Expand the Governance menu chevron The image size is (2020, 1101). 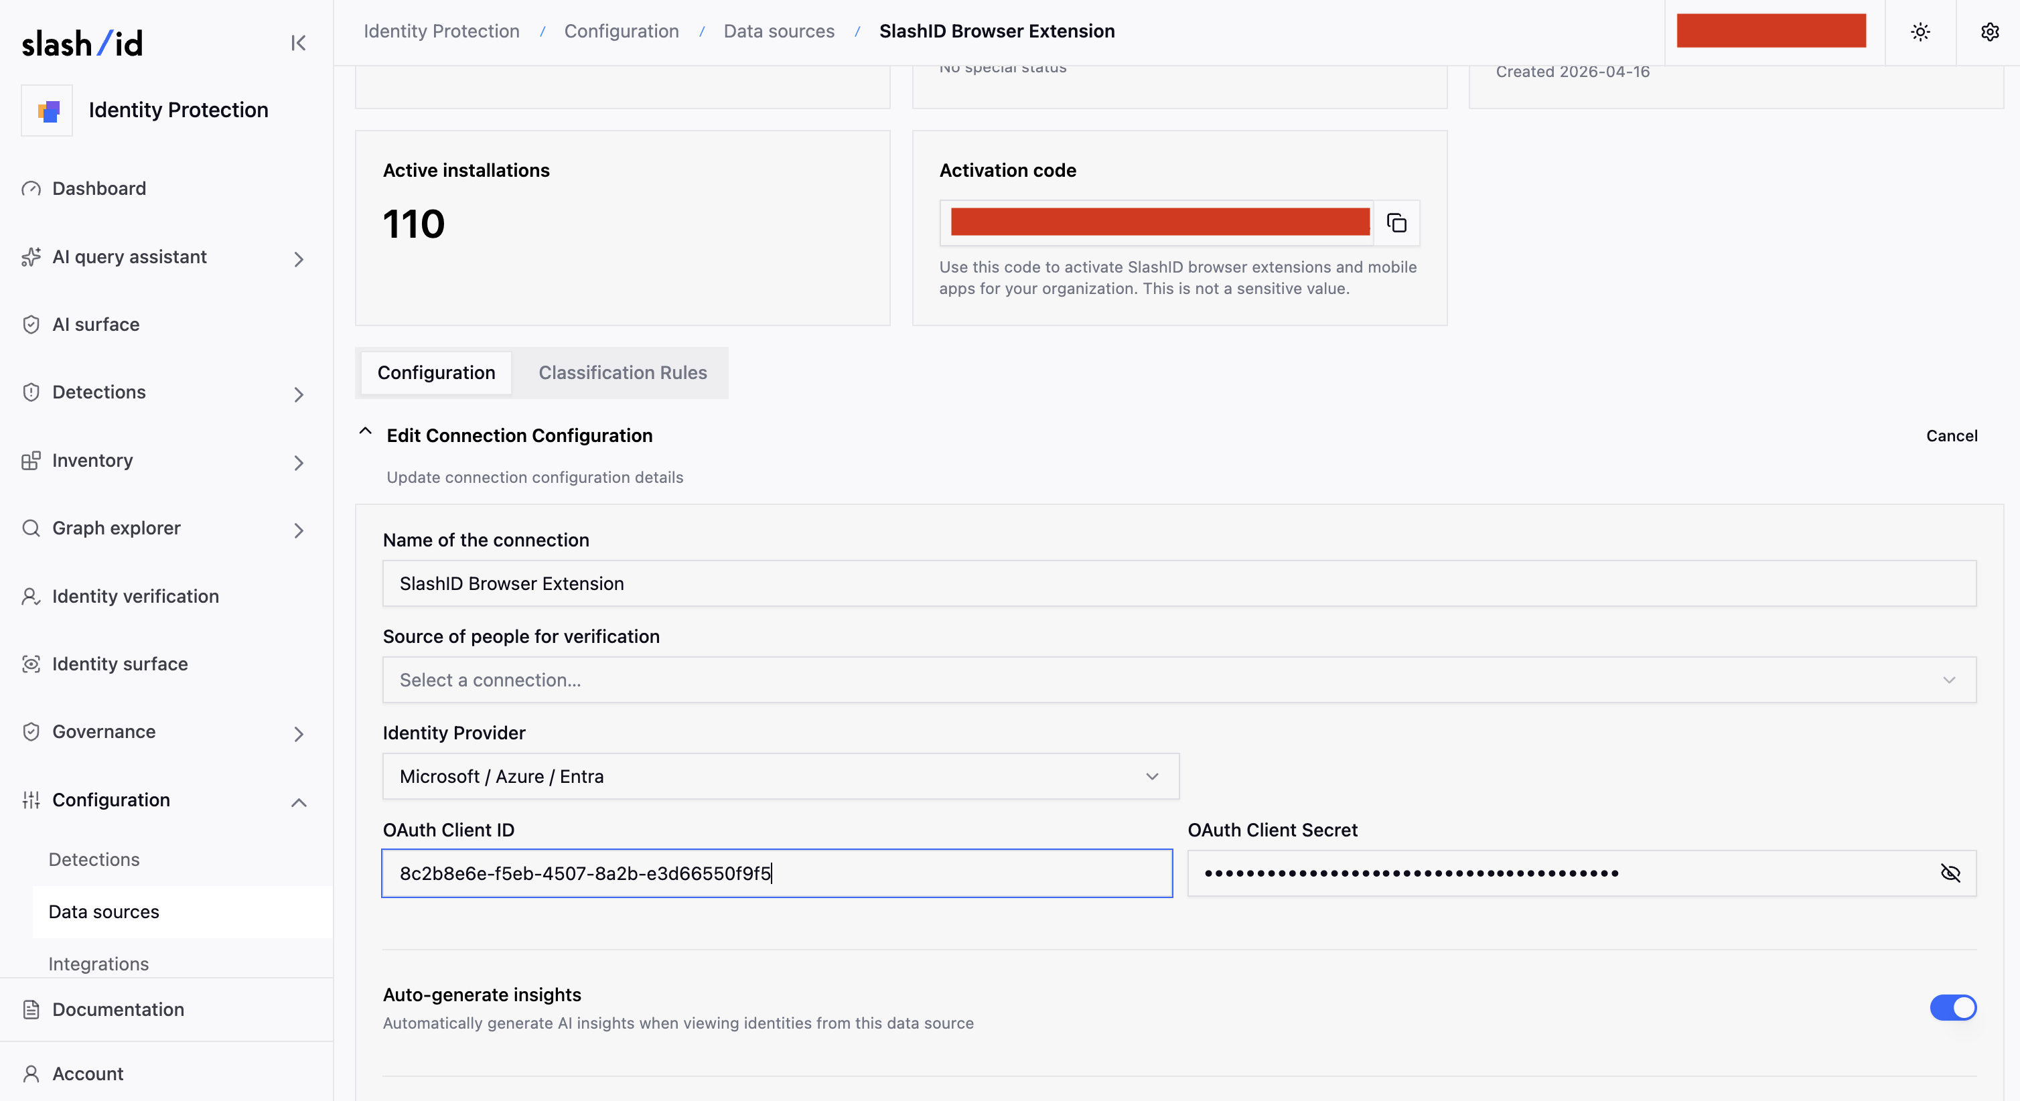[x=299, y=734]
